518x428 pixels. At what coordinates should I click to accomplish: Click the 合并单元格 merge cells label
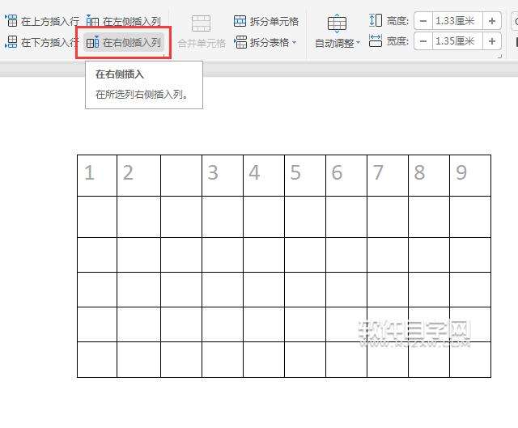click(202, 43)
